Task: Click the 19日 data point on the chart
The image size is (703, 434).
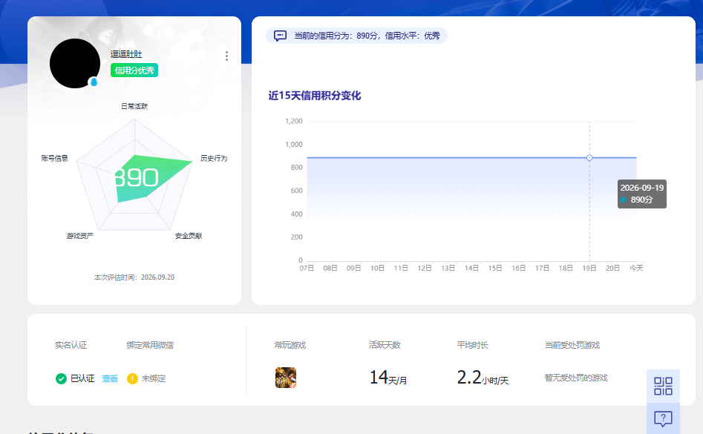Action: pos(589,158)
